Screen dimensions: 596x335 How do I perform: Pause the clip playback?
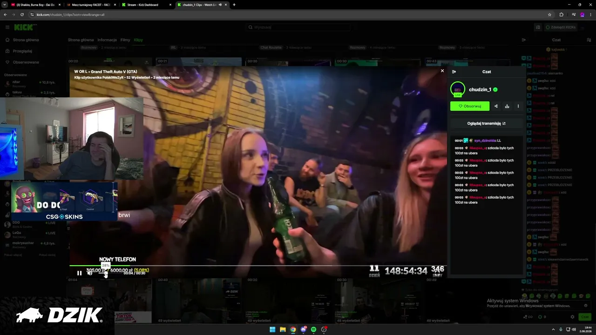click(x=79, y=273)
